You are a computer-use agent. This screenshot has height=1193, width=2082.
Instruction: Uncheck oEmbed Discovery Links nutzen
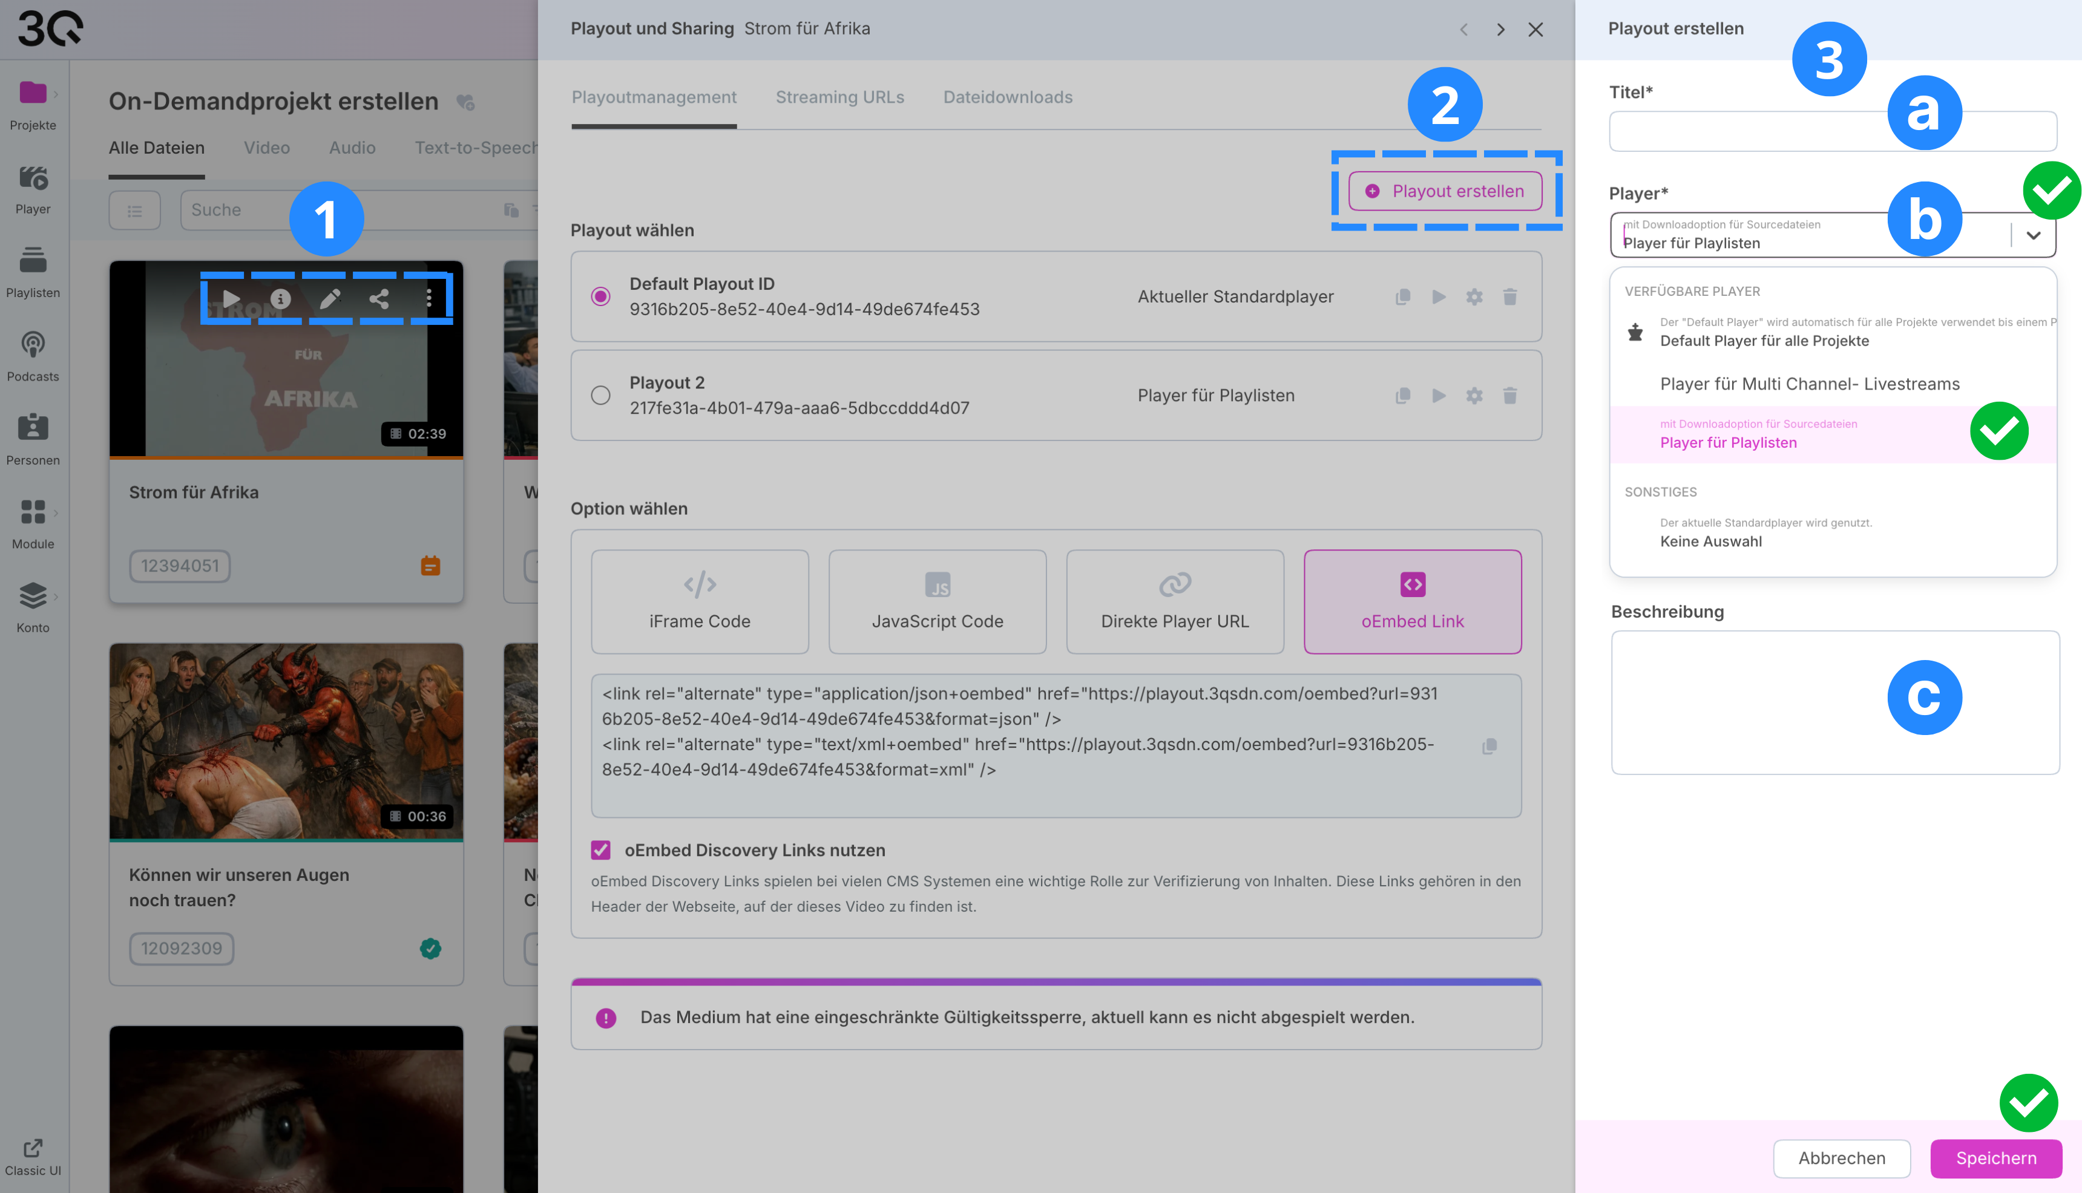[601, 851]
